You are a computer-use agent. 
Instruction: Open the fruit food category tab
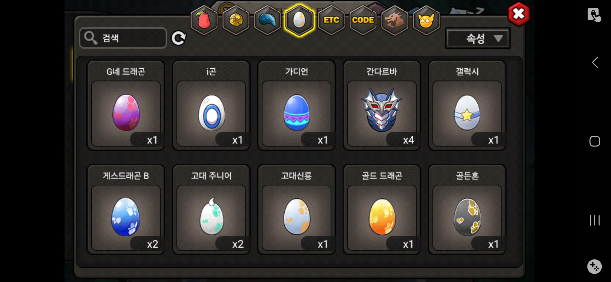coord(204,20)
